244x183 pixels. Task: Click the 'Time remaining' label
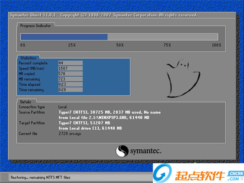click(x=31, y=90)
